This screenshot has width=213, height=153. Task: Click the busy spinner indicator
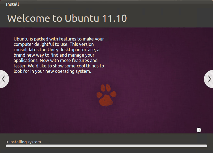[x=199, y=130]
